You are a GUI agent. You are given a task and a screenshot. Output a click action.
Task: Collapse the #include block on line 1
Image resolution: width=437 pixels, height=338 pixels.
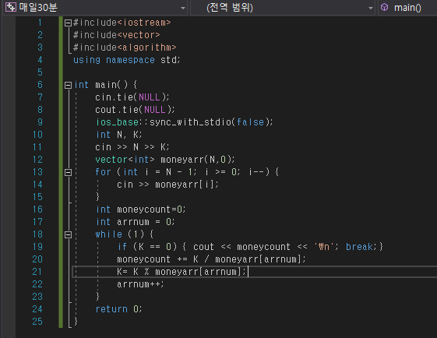point(68,23)
